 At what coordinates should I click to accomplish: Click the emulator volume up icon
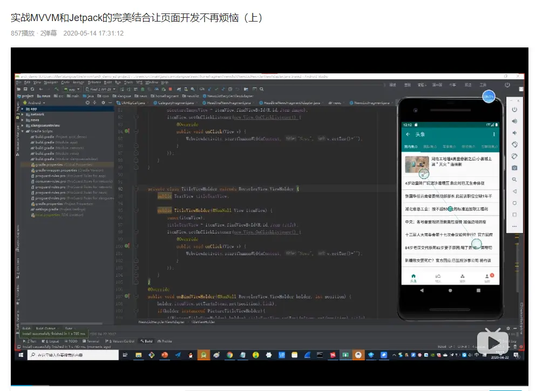(514, 121)
